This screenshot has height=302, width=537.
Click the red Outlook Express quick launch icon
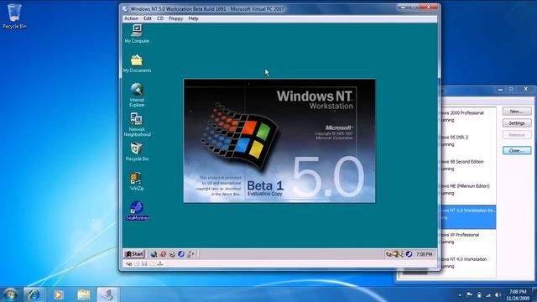click(x=163, y=254)
